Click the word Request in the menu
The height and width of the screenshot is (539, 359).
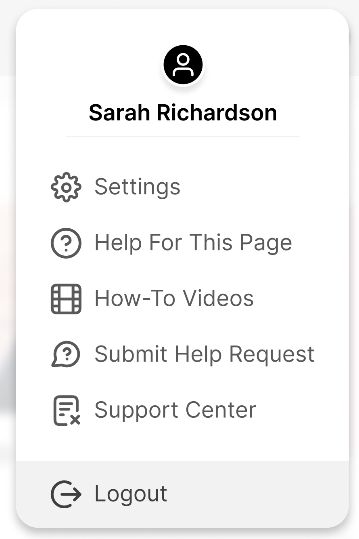pos(272,354)
